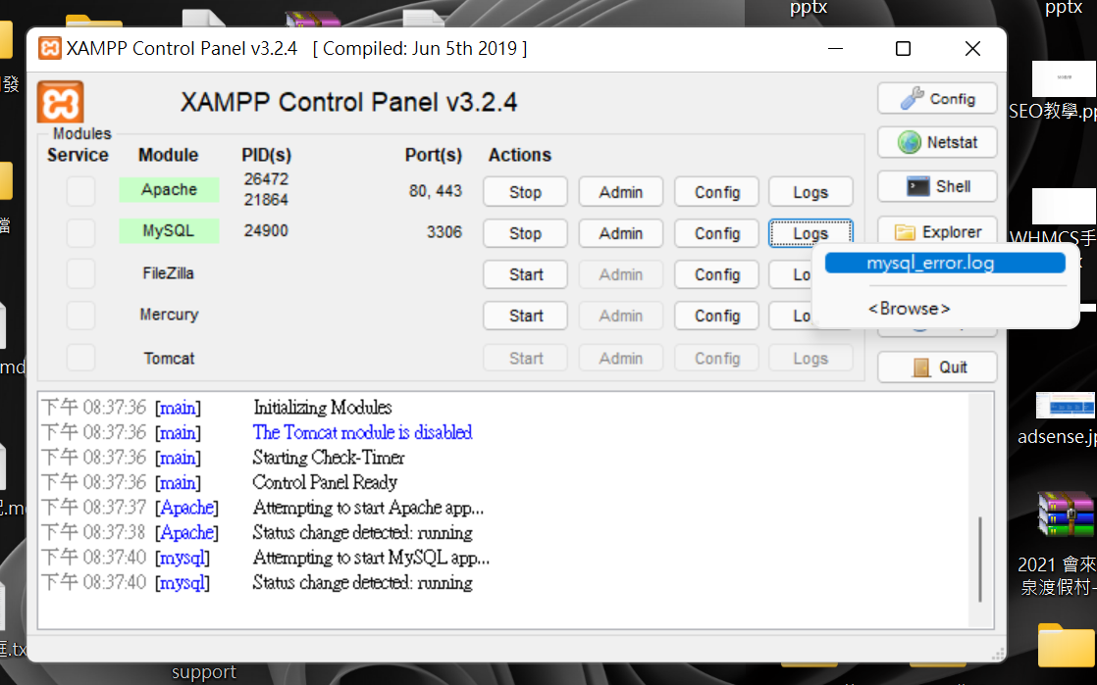Toggle the Apache service checkbox
1097x685 pixels.
pos(80,191)
